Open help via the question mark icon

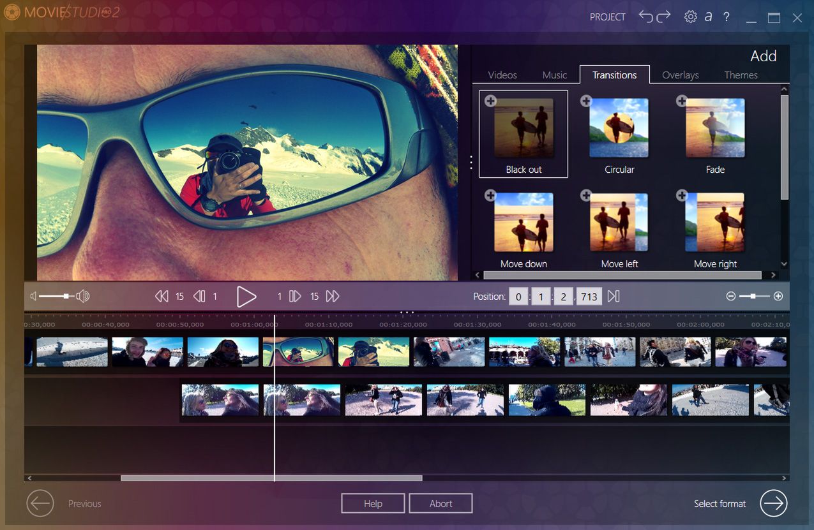[x=727, y=17]
